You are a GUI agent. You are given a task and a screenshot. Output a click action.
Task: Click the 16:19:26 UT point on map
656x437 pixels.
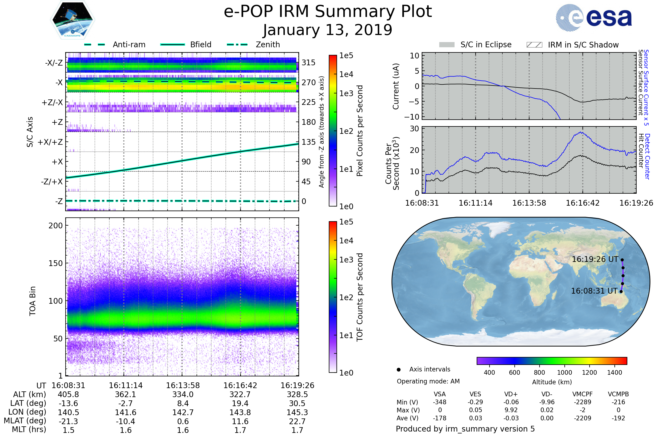pos(622,260)
